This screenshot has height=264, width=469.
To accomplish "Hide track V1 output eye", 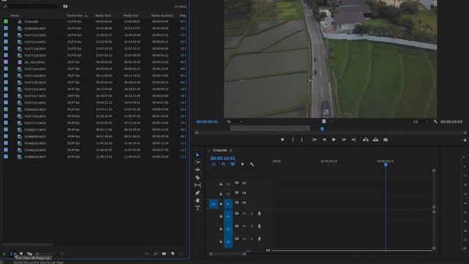I will click(244, 202).
